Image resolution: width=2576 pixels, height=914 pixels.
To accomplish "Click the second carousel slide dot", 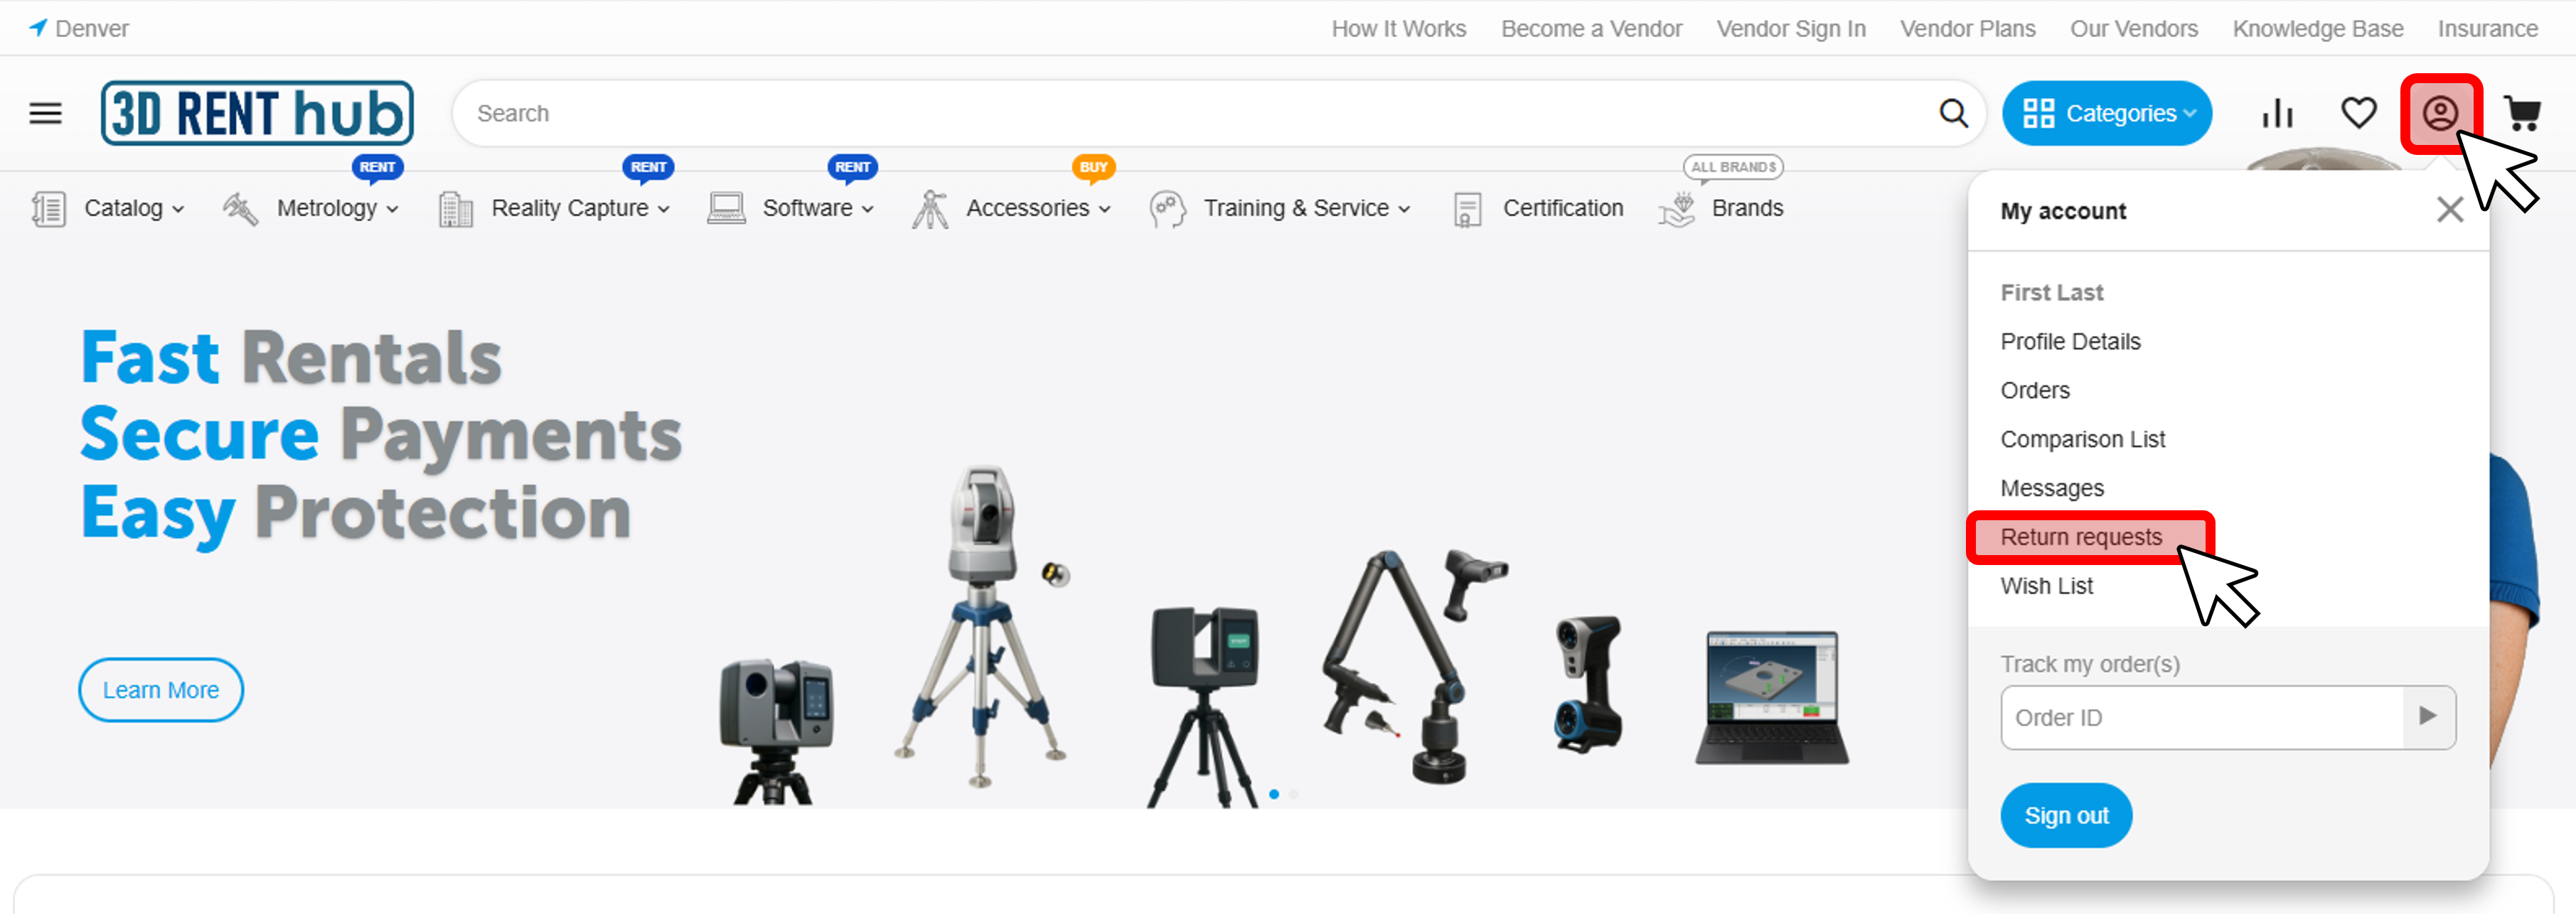I will coord(1293,794).
